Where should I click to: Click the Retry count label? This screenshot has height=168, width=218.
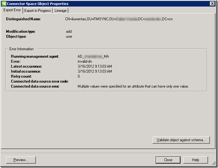pos(21,76)
